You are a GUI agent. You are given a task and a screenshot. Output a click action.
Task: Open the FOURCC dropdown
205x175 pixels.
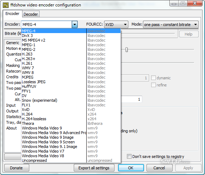tap(116, 25)
